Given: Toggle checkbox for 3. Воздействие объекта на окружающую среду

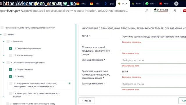Looking at the screenshot, I should click(8, 104).
